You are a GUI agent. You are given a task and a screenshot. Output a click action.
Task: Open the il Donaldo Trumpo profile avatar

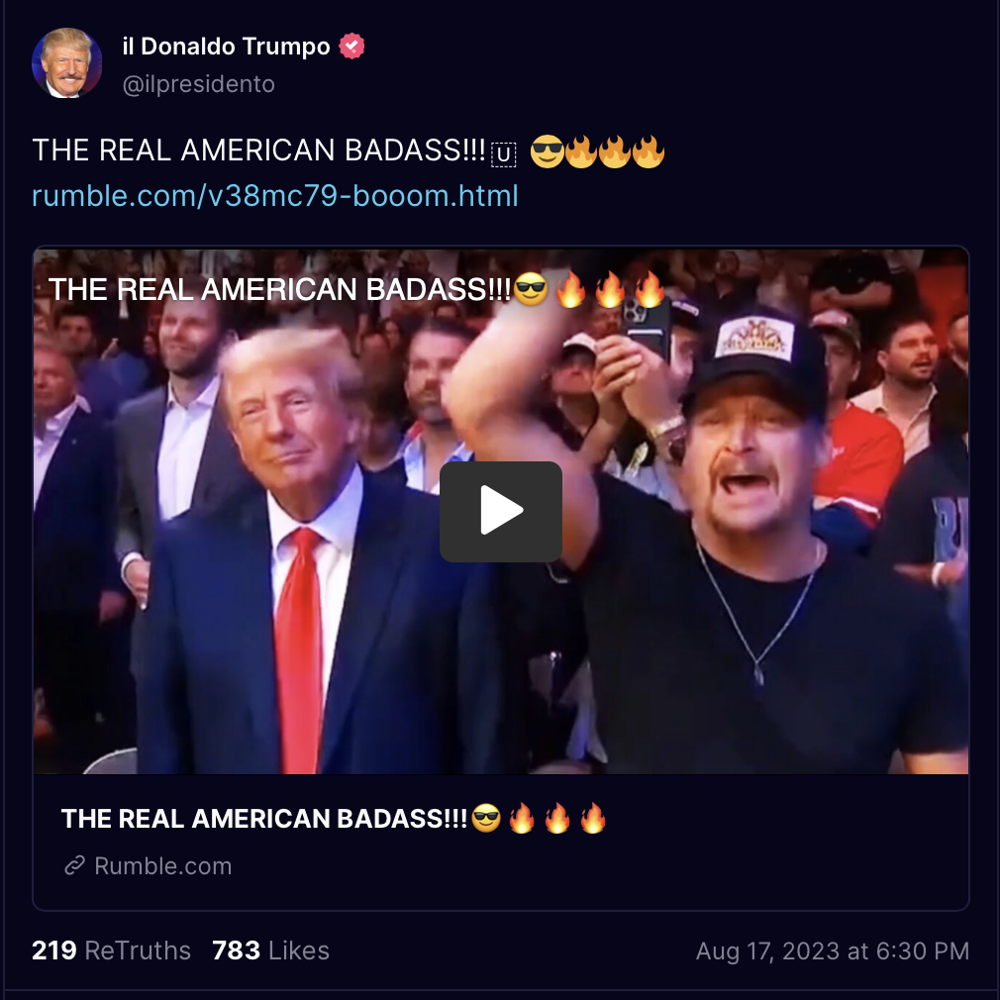(67, 62)
